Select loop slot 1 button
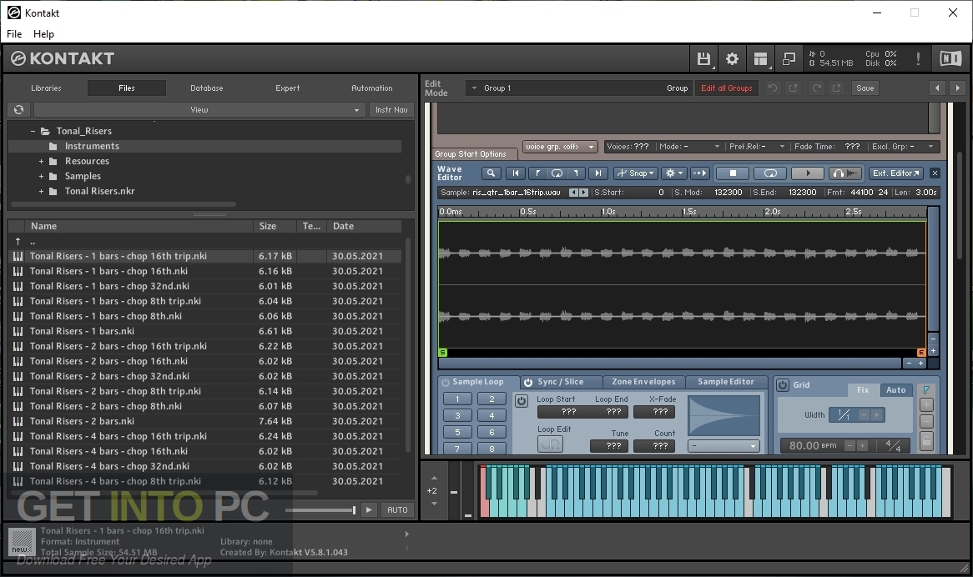 [x=457, y=399]
